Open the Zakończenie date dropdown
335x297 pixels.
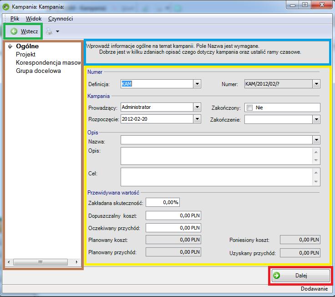pos(316,119)
